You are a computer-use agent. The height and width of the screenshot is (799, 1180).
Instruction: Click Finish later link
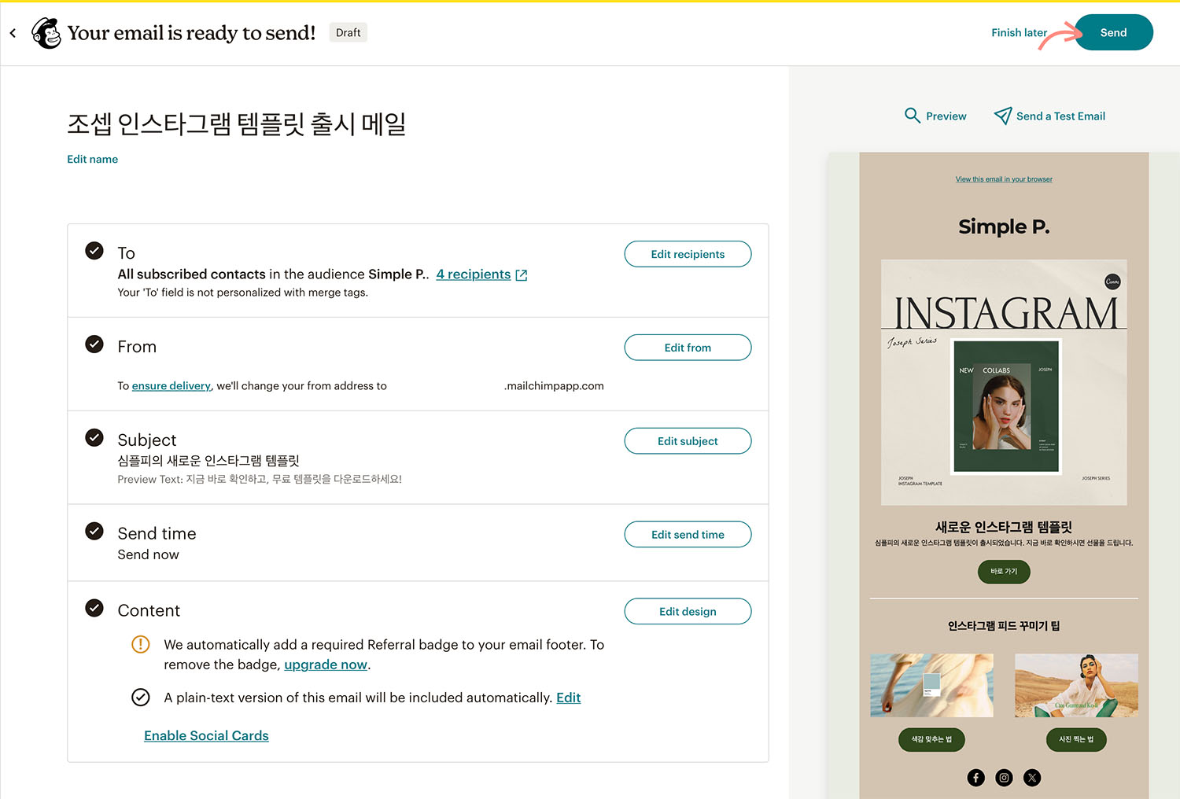pyautogui.click(x=1019, y=32)
